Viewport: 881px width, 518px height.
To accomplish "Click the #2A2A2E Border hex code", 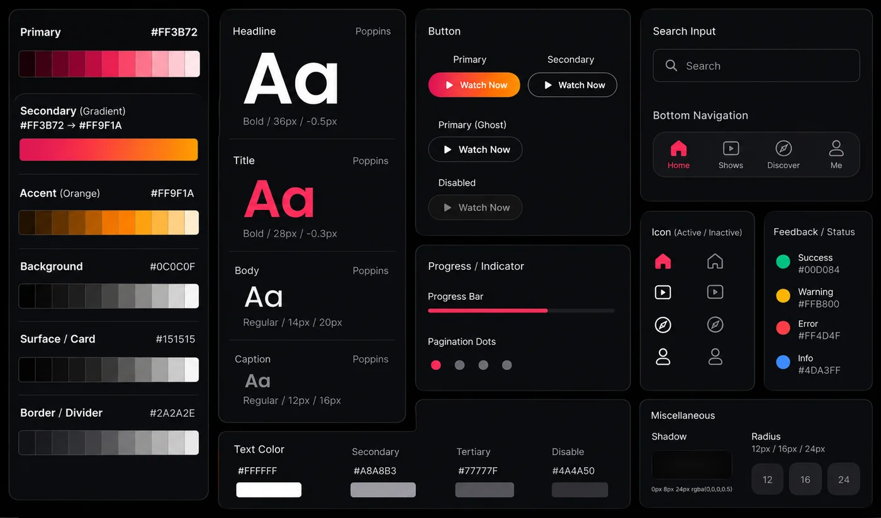I will tap(172, 413).
